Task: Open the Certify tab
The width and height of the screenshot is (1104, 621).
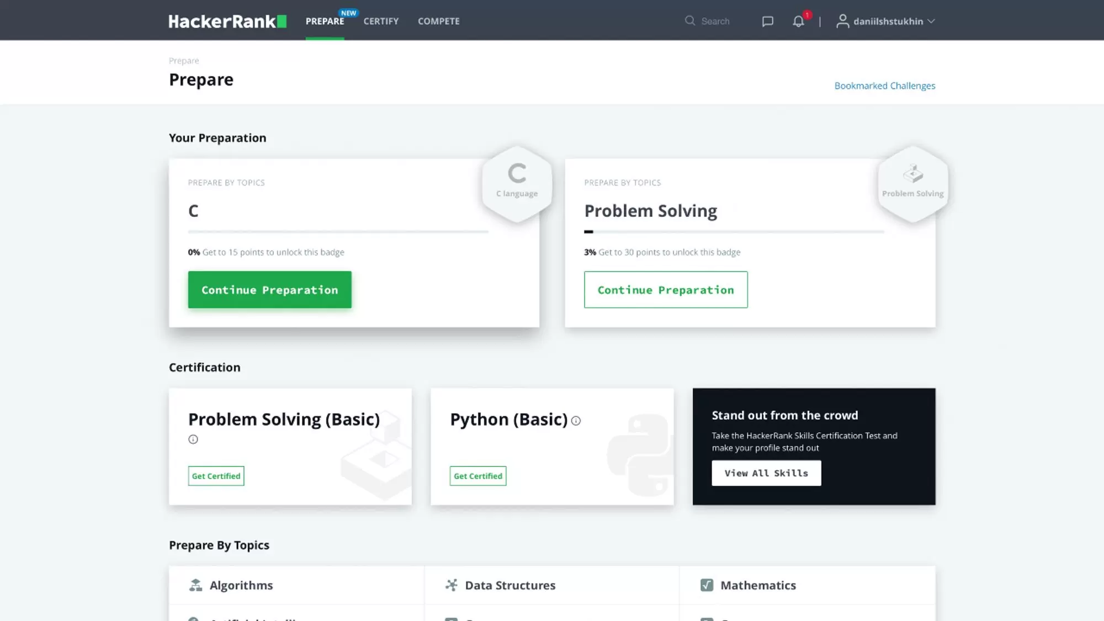Action: (x=381, y=21)
